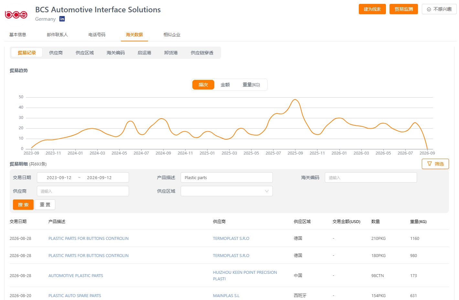
Task: Expand the 供应区域 dropdown
Action: 227,191
